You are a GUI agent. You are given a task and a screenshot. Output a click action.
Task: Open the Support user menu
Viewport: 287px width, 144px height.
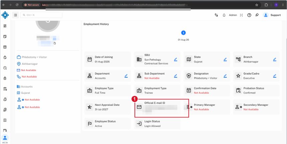click(275, 15)
